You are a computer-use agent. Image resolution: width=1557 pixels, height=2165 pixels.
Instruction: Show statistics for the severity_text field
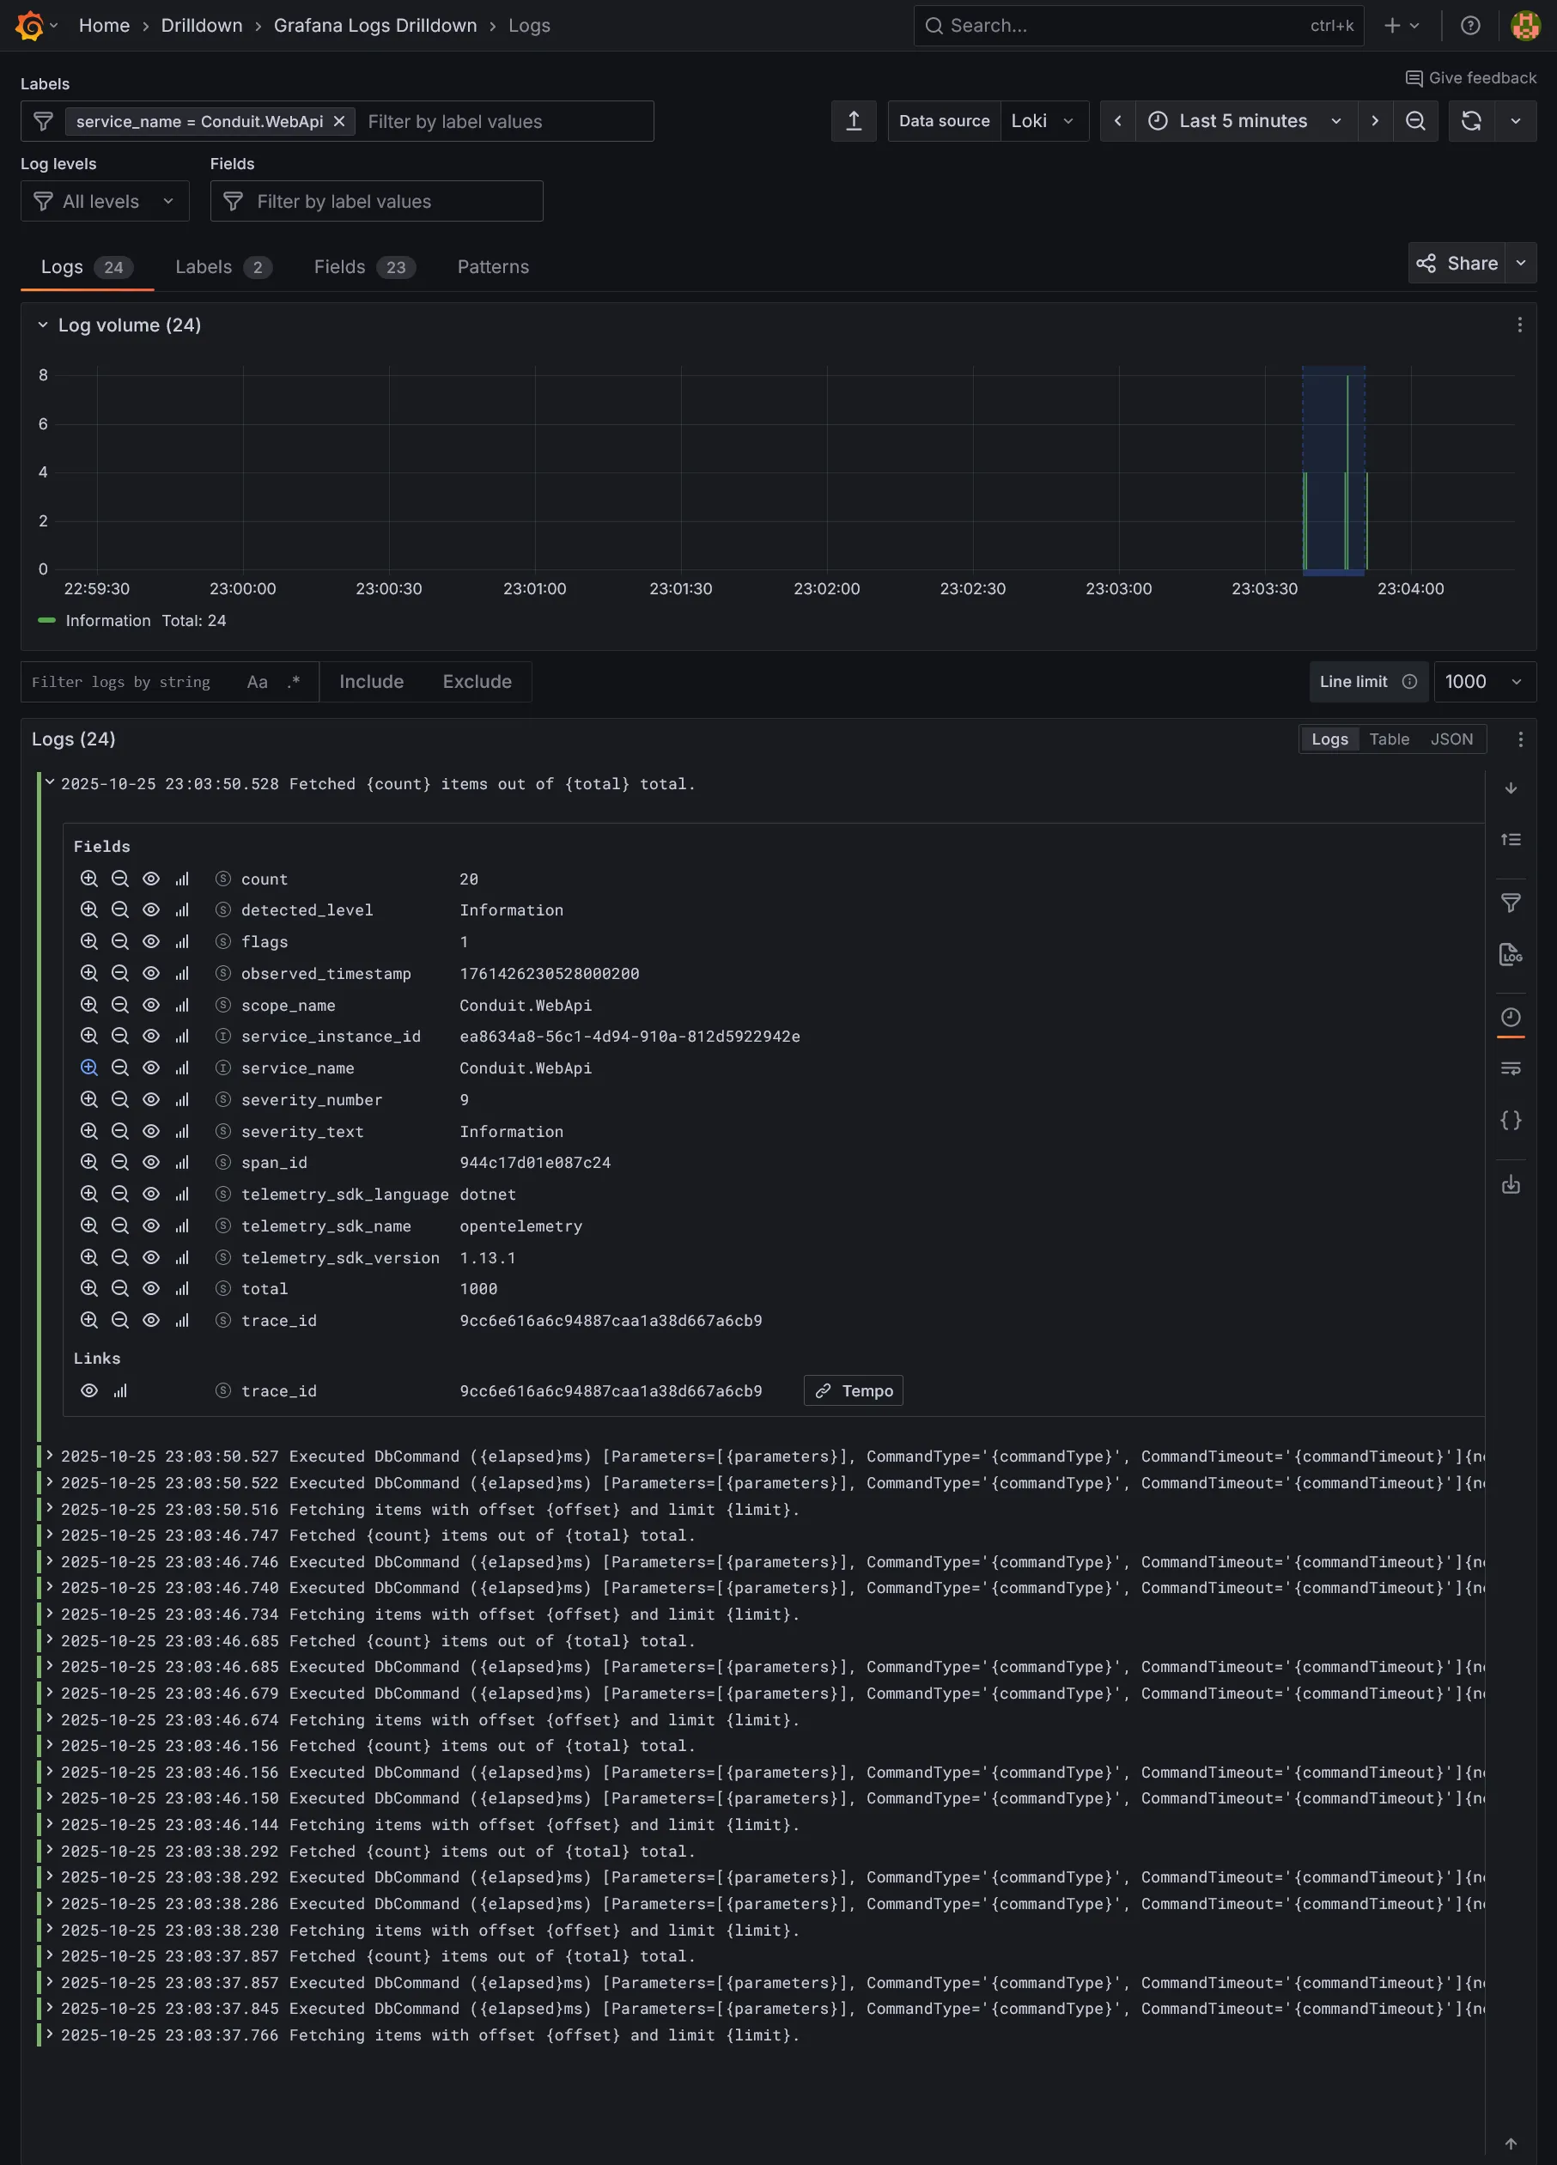click(x=181, y=1131)
